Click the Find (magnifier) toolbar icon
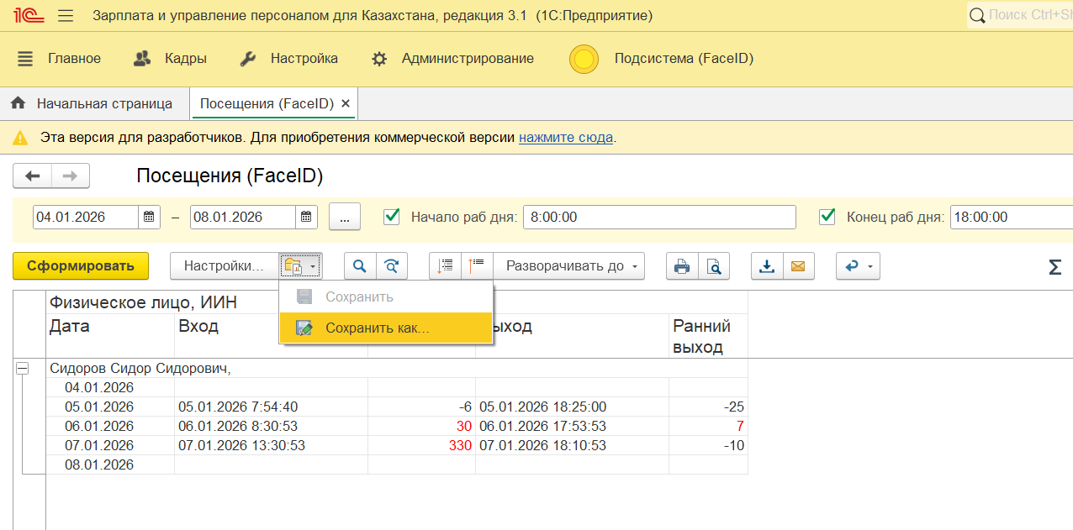The height and width of the screenshot is (530, 1073). click(360, 266)
